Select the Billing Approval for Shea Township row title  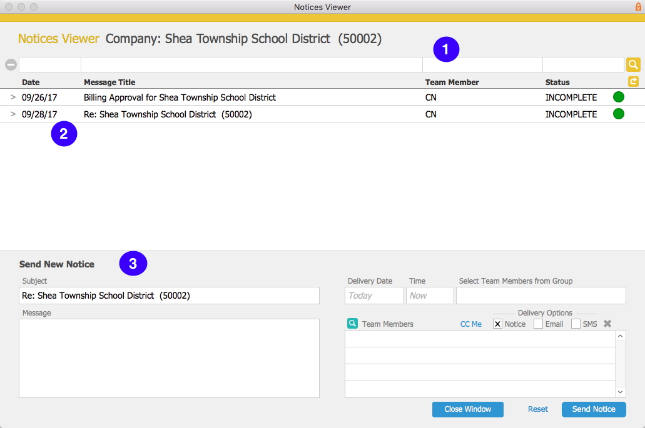click(180, 97)
